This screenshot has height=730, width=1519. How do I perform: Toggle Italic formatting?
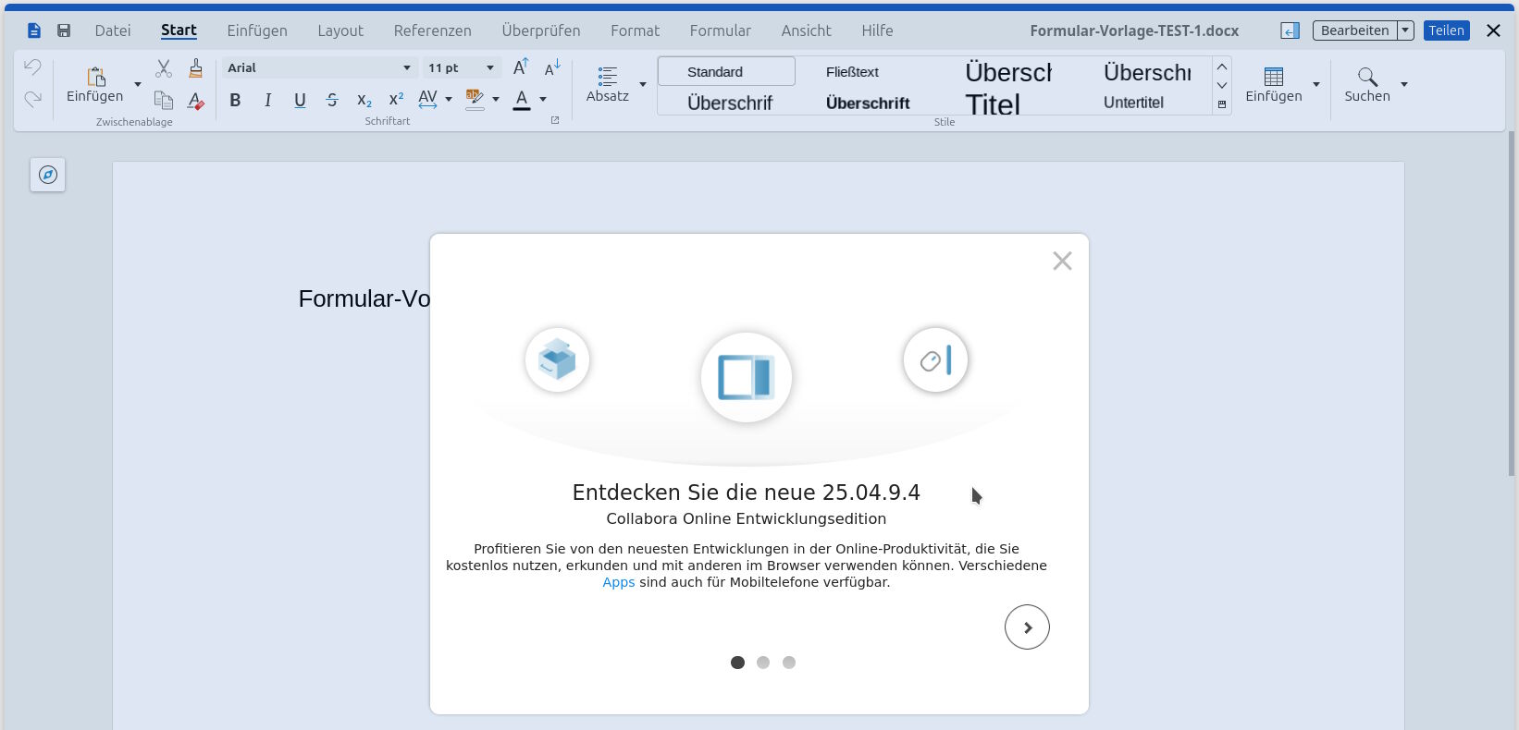(267, 100)
